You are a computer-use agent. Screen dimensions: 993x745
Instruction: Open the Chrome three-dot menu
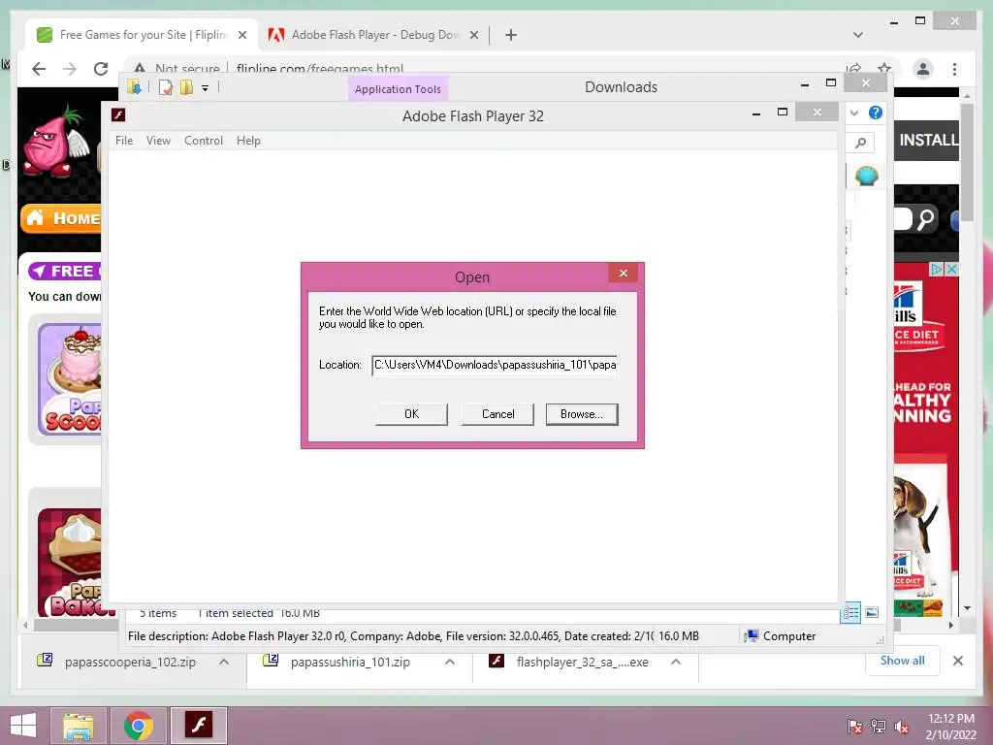[x=954, y=69]
